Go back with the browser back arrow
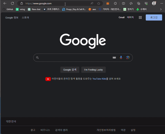This screenshot has width=165, height=134. coord(5,4)
